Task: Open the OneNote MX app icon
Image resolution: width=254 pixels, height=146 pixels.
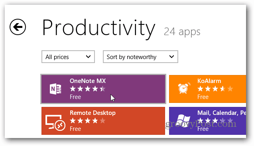Action: 55,89
